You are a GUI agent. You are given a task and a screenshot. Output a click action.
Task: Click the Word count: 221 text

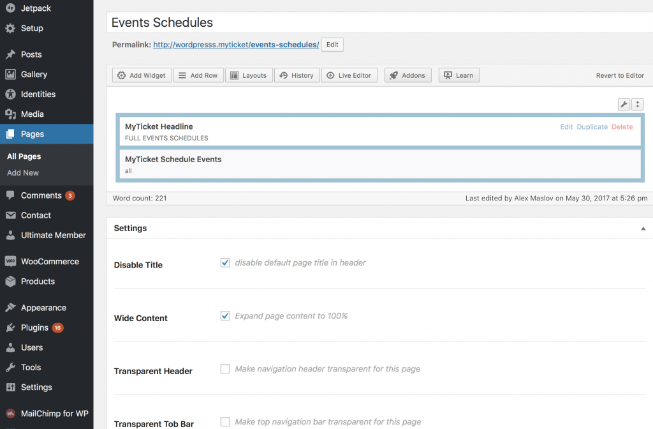point(140,198)
